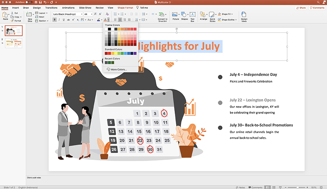Open Design Ideas
327x189 pixels.
244,14
